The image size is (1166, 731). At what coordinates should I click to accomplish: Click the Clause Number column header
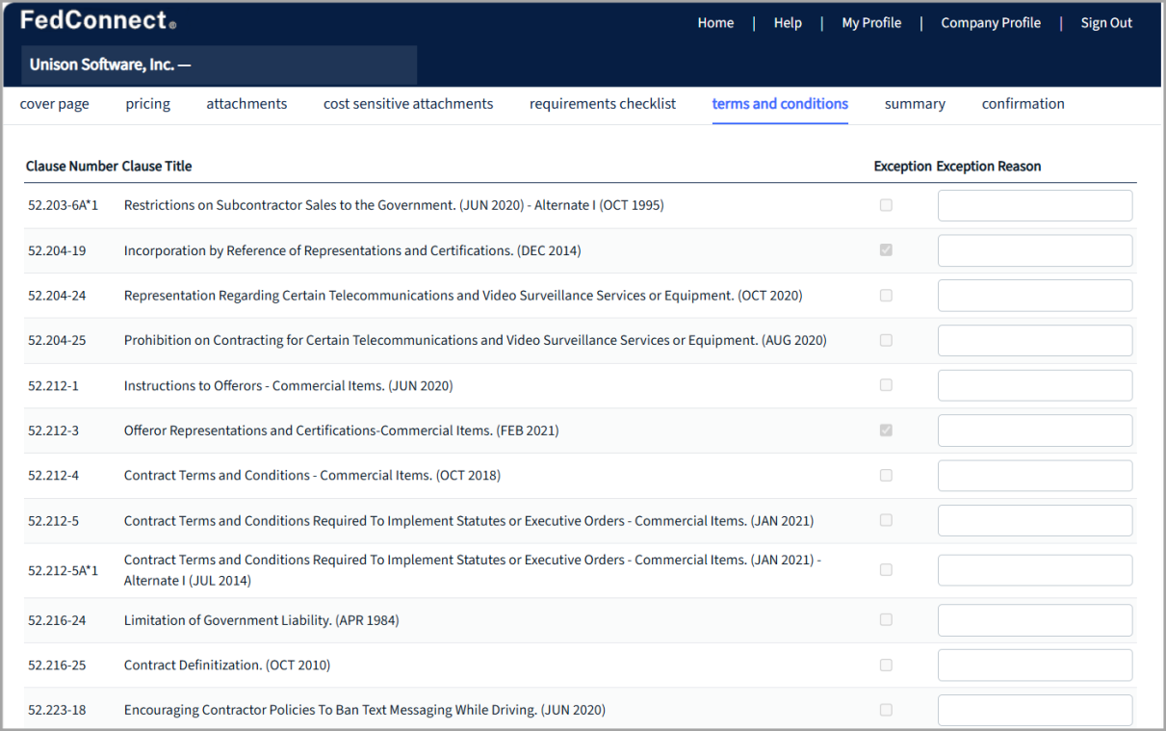click(x=72, y=167)
